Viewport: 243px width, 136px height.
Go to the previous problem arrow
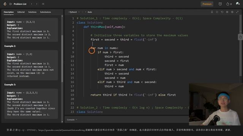click(x=32, y=4)
